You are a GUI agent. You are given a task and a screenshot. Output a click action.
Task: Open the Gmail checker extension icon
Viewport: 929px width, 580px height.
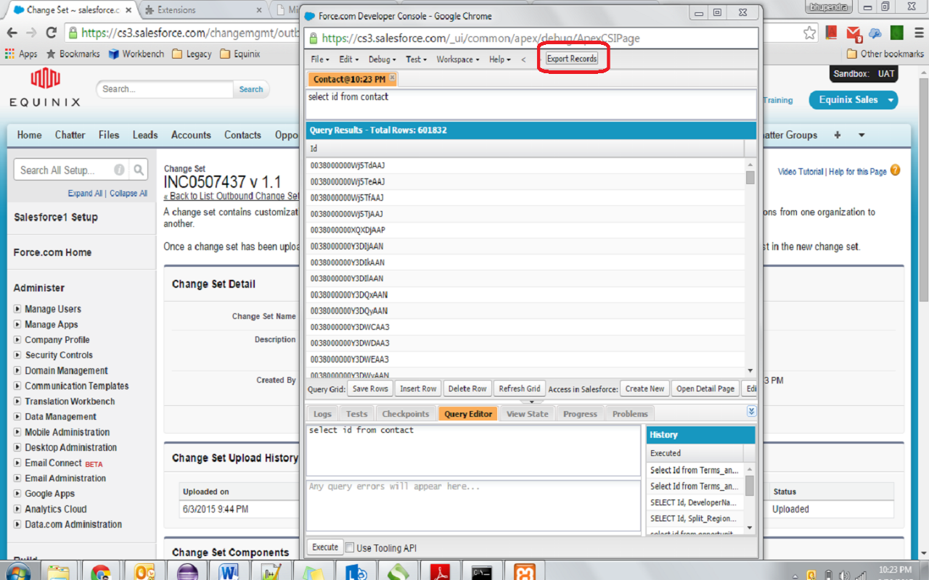pos(854,33)
